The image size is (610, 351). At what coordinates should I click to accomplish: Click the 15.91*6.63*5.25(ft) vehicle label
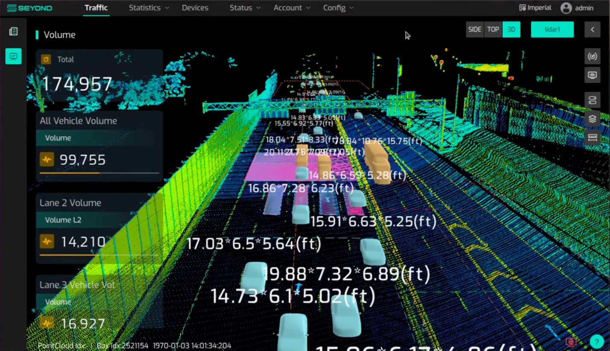pos(374,222)
